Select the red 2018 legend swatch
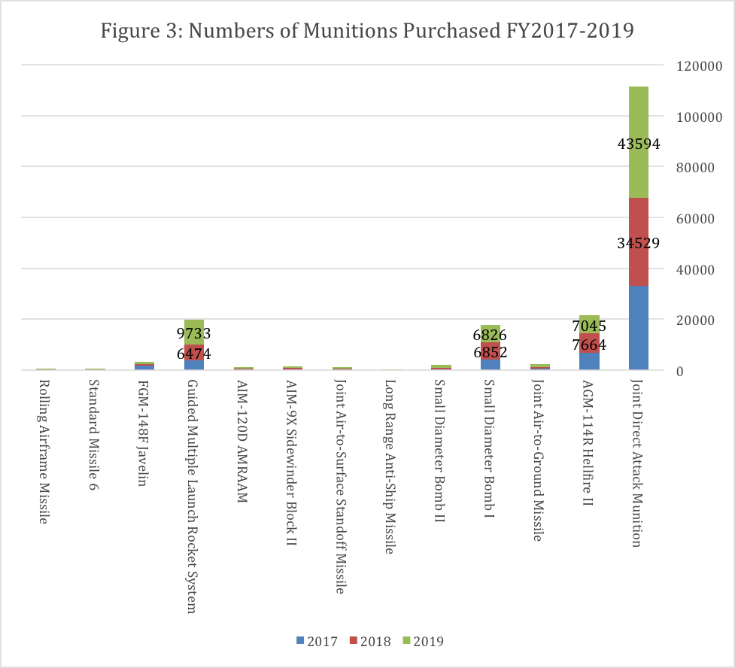 [352, 642]
